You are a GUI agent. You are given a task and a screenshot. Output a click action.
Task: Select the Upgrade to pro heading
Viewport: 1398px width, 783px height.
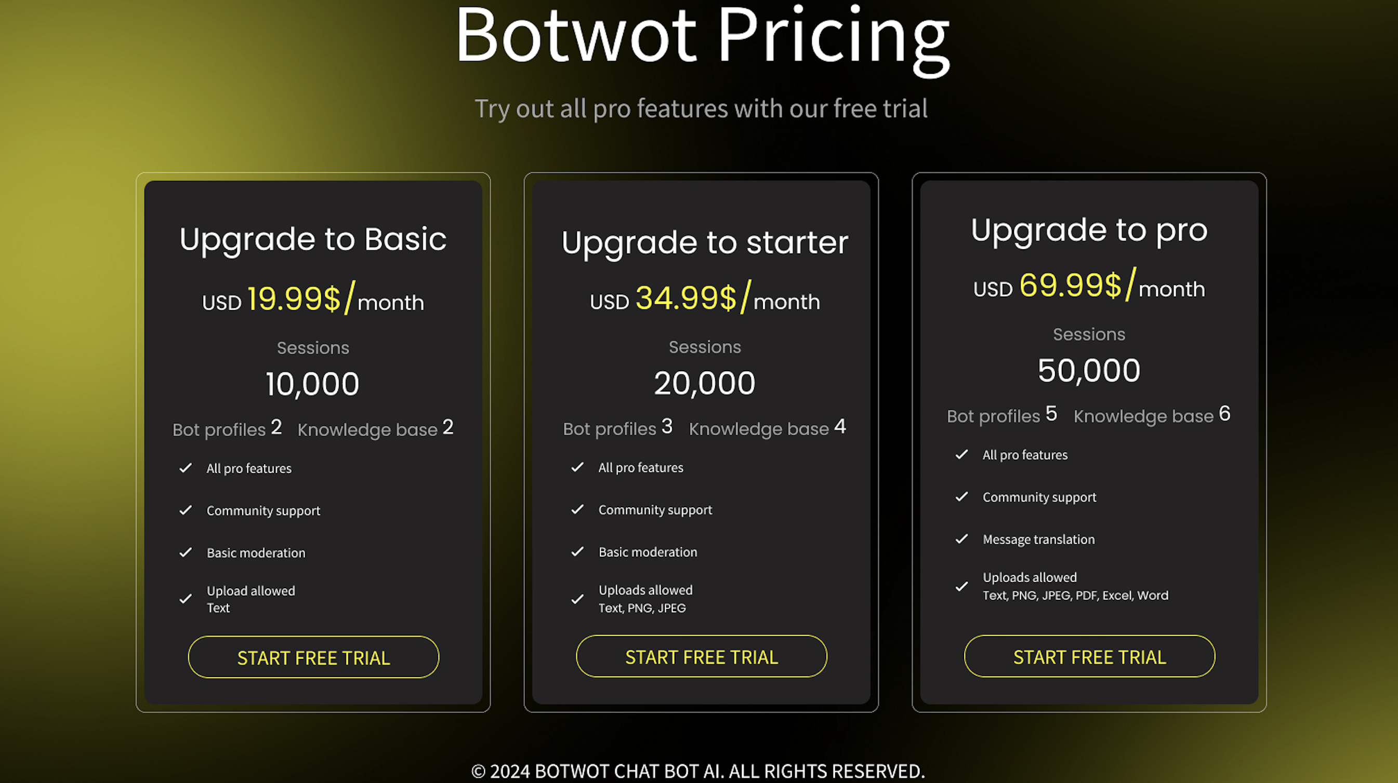(1089, 231)
